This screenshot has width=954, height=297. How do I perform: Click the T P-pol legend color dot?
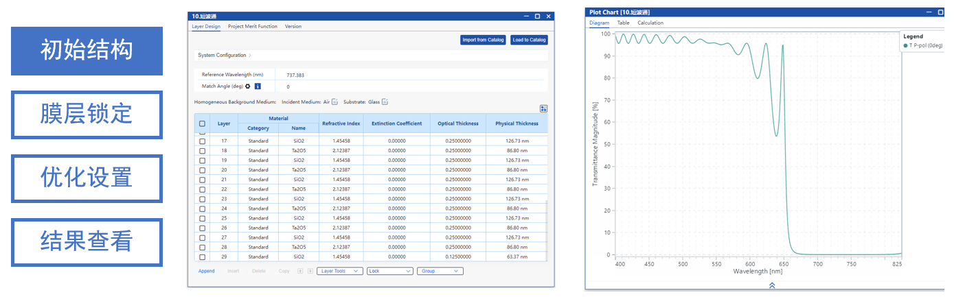(906, 46)
